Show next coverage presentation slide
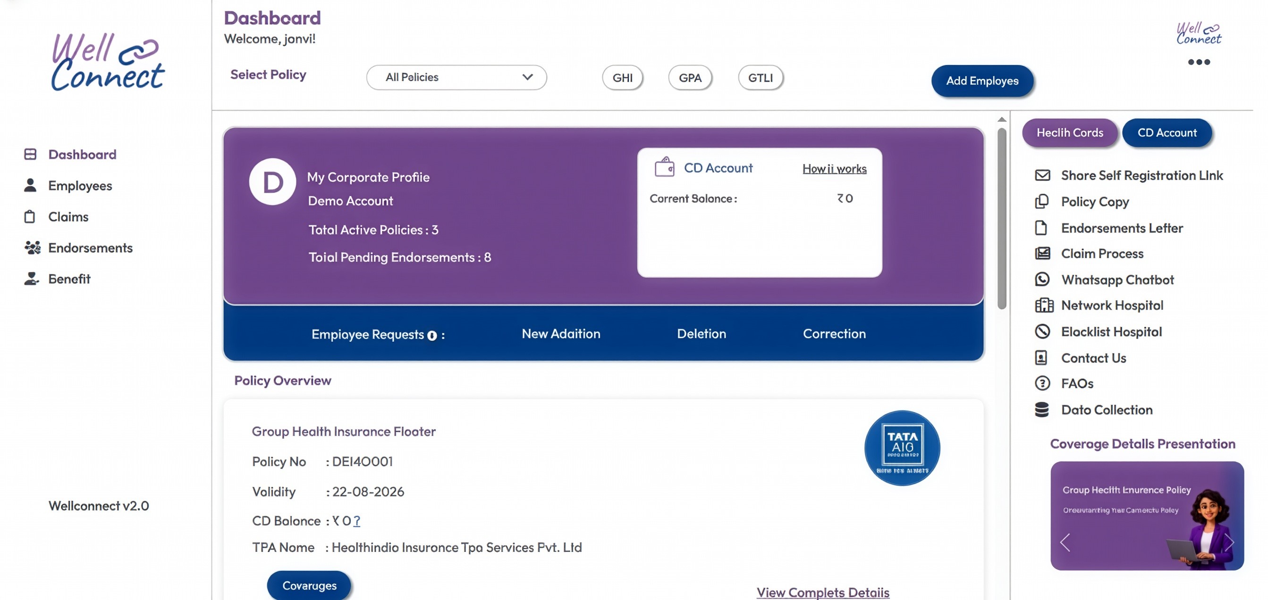 (1229, 542)
